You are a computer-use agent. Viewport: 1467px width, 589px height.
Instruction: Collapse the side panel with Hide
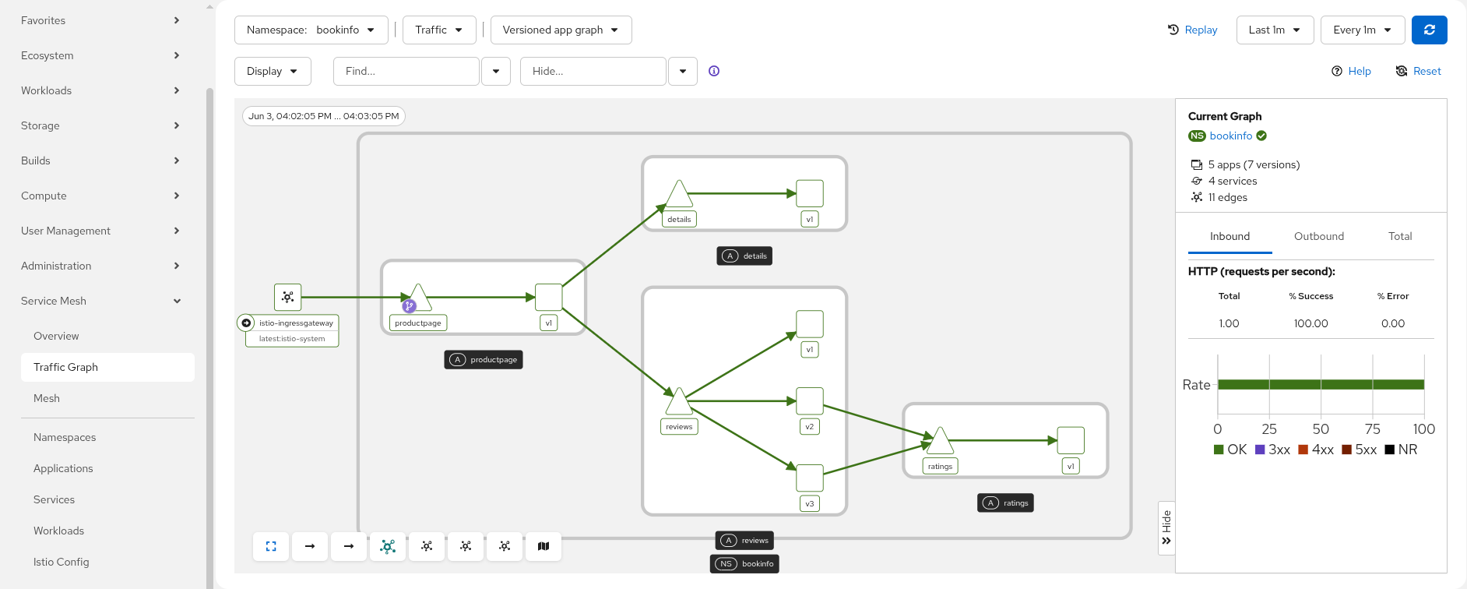pos(1166,527)
